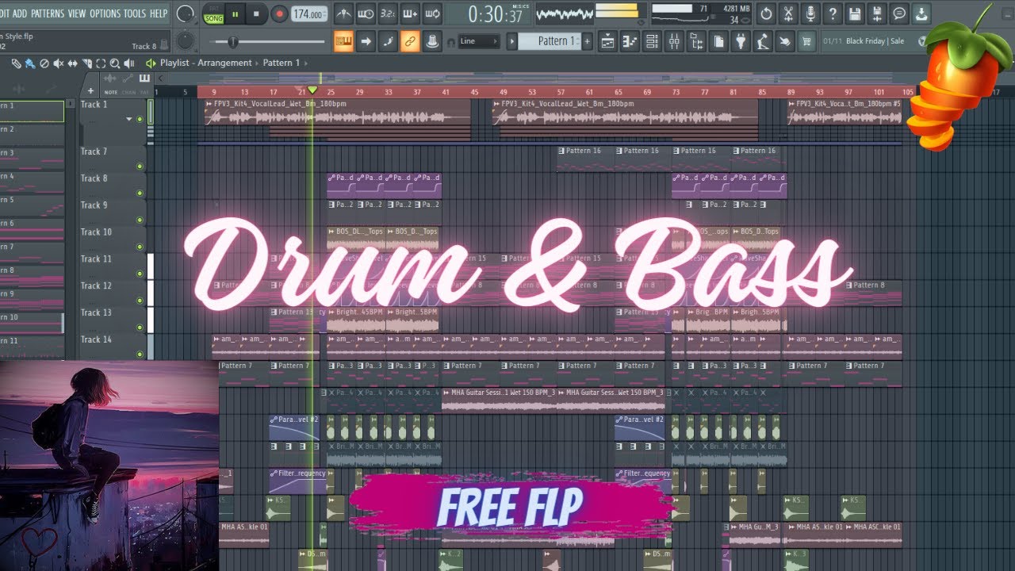The width and height of the screenshot is (1015, 571).
Task: Open the shop cart icon
Action: coord(806,41)
